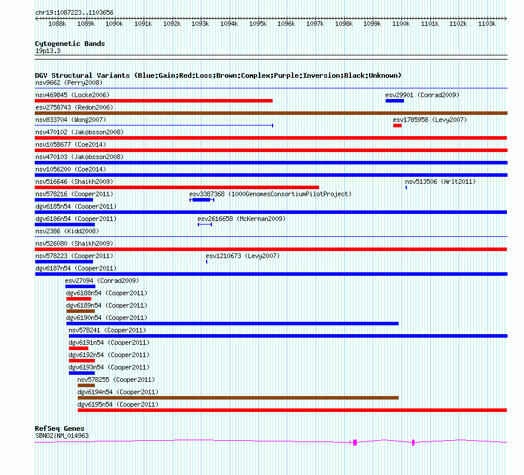Click the smaller SBNO2 exon block
This screenshot has height=475, width=524.
tap(413, 443)
